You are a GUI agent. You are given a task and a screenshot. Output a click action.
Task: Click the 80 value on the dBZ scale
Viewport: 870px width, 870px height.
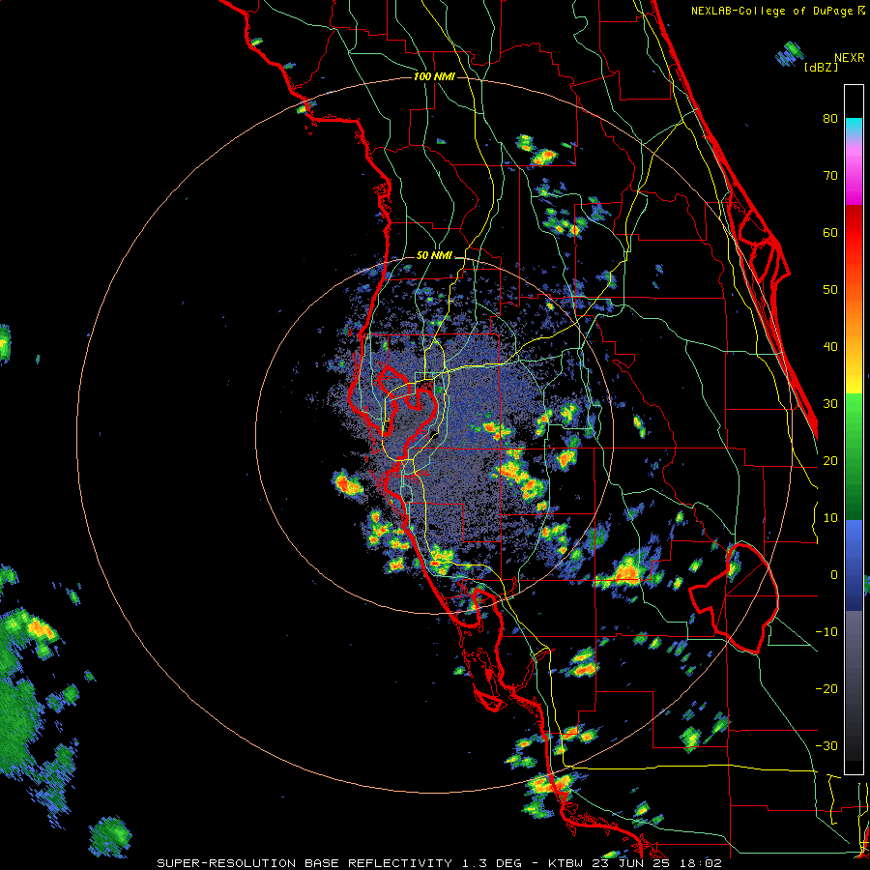pos(830,119)
